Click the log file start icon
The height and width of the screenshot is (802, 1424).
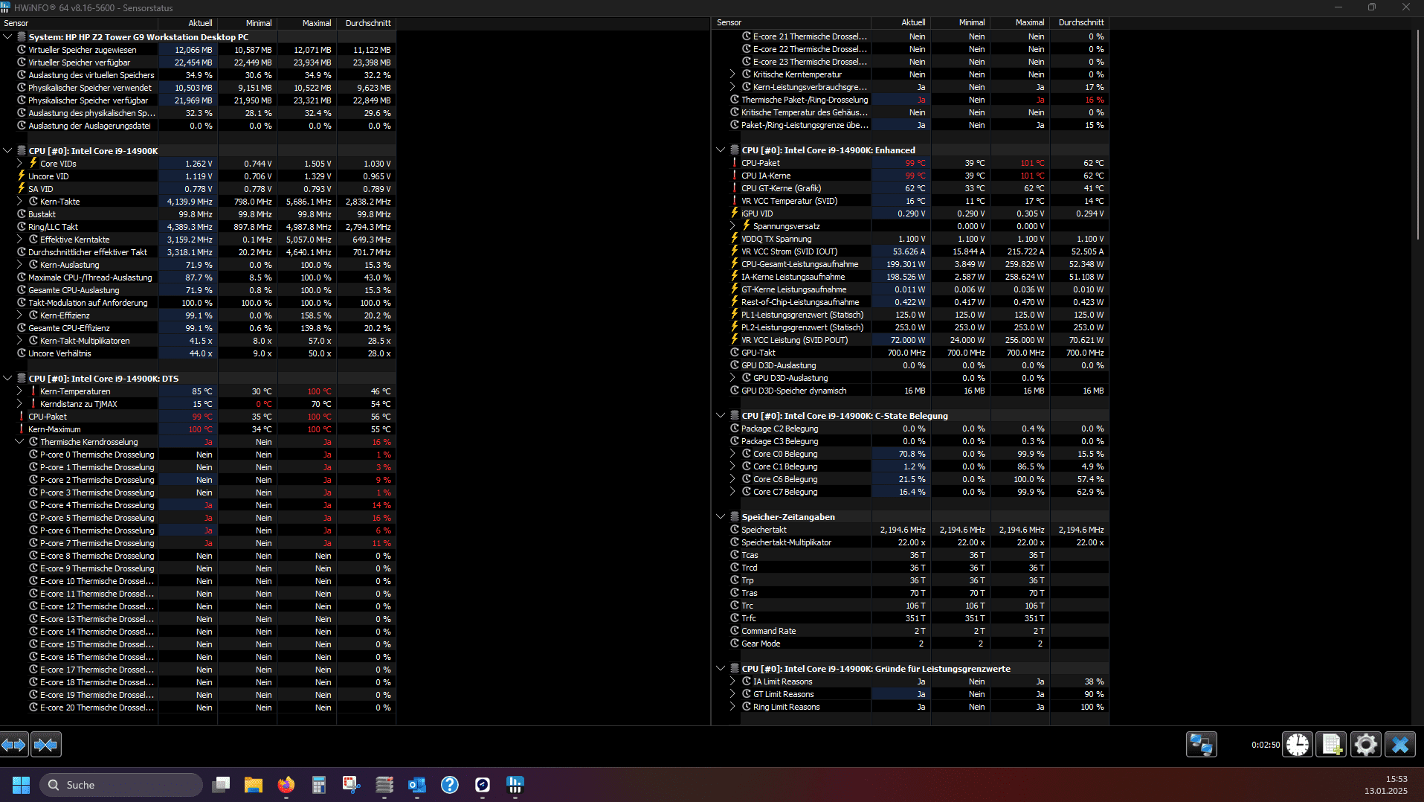point(1331,745)
